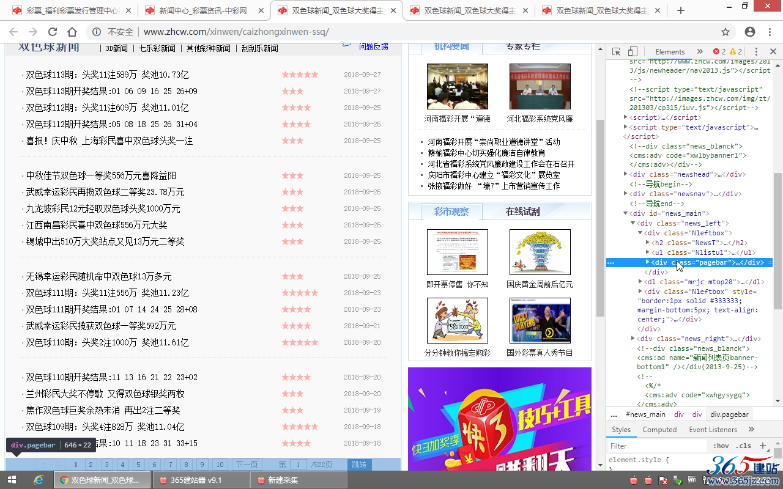Expand the ul class="Nlistul" node
Screen dimensions: 783x489
coord(648,252)
